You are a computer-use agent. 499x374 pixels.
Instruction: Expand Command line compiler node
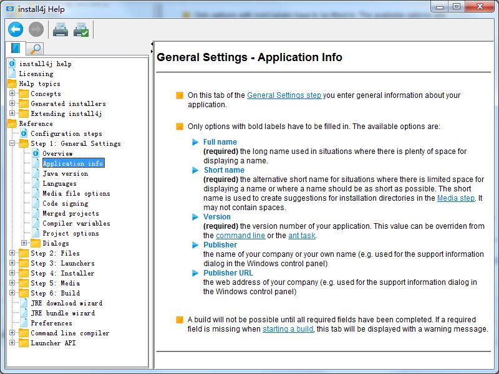[12, 333]
